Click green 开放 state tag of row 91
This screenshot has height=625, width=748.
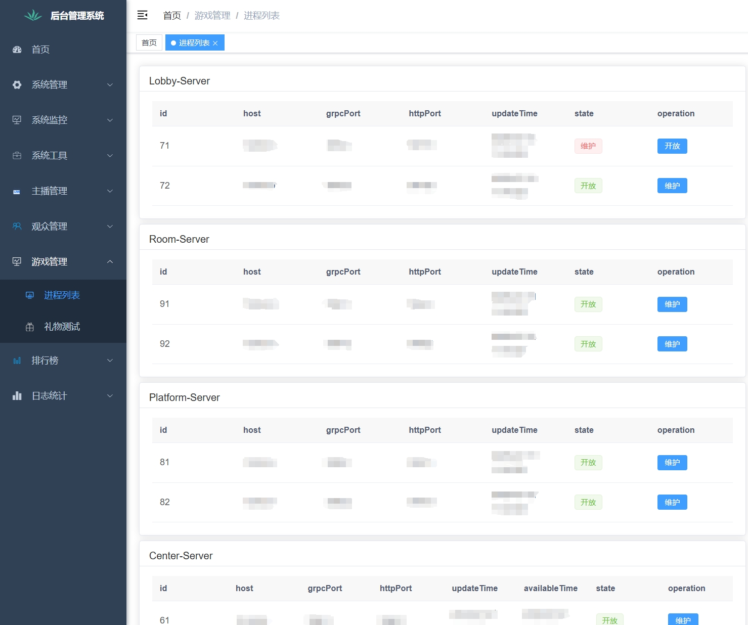point(588,304)
